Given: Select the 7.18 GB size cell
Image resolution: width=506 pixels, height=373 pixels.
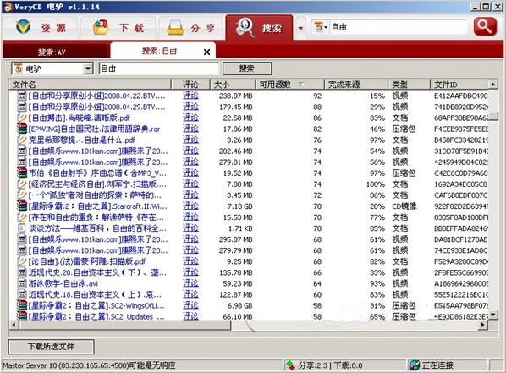Looking at the screenshot, I should tap(239, 206).
